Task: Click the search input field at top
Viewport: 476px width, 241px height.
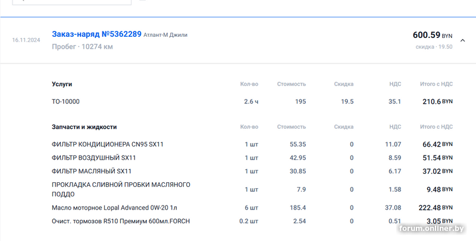Action: pos(71,2)
